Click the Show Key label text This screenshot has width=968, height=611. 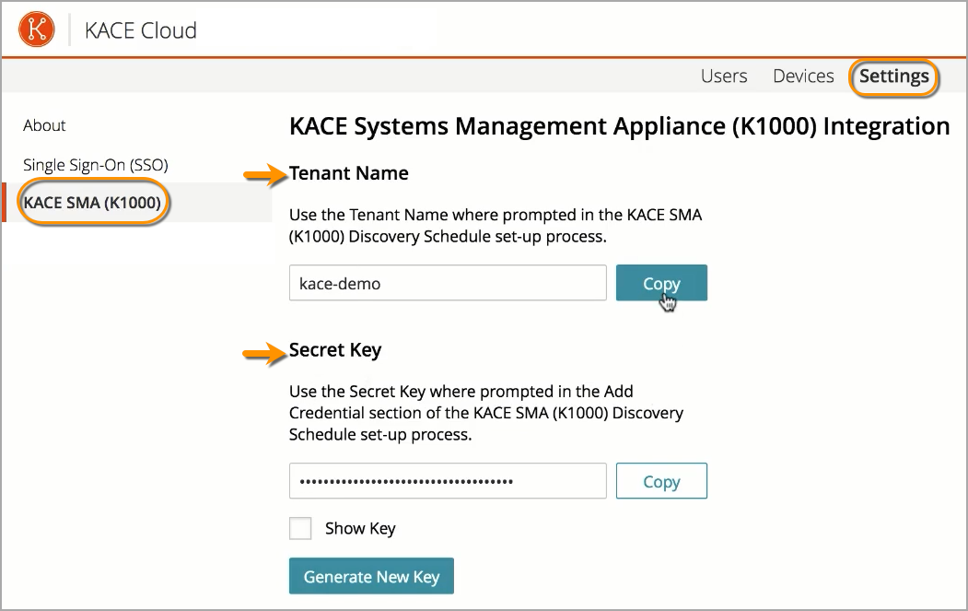tap(359, 529)
